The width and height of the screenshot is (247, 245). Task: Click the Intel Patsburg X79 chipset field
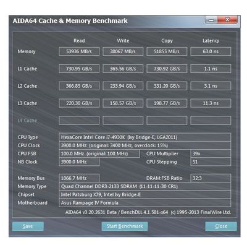pos(145,195)
